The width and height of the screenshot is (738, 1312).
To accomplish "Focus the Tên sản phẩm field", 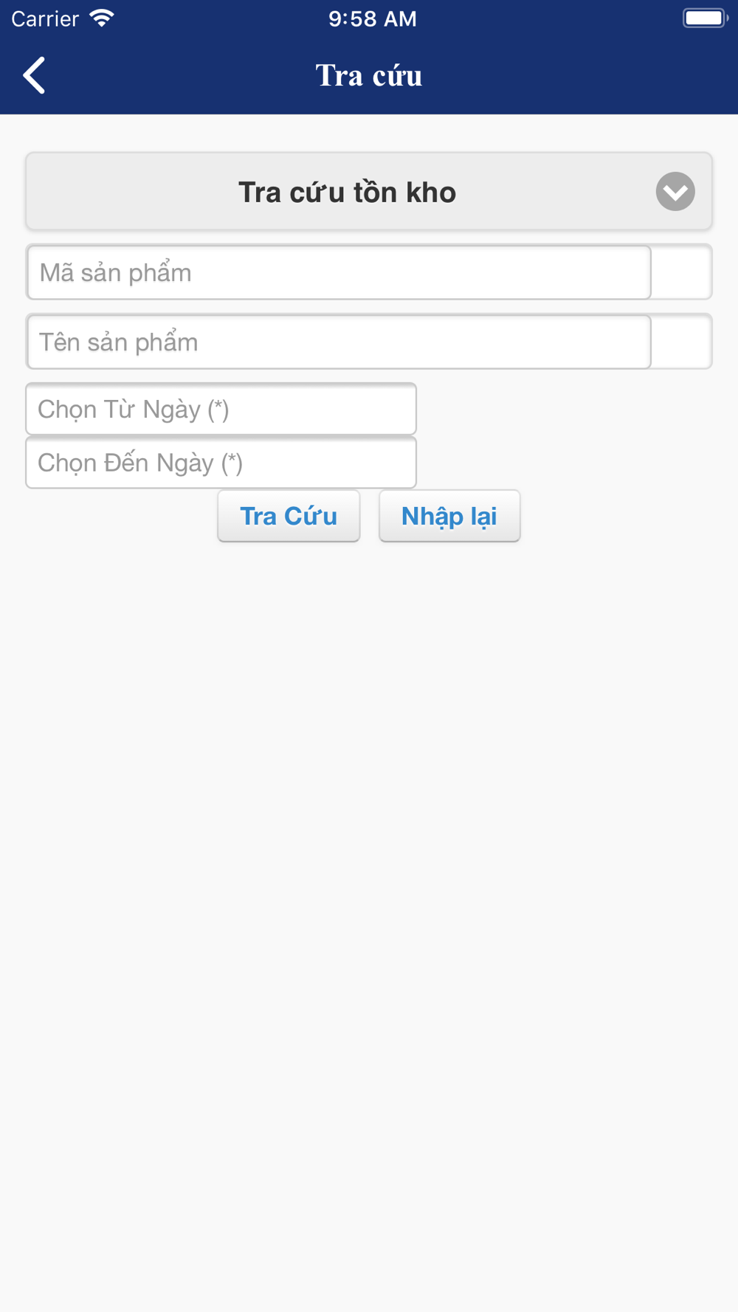I will [339, 342].
